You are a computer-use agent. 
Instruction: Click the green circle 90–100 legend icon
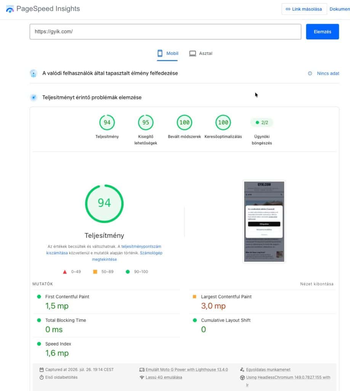pyautogui.click(x=128, y=271)
